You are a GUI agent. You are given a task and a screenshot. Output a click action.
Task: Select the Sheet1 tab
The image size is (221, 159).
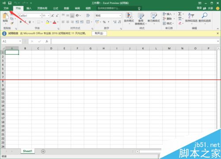27,151
